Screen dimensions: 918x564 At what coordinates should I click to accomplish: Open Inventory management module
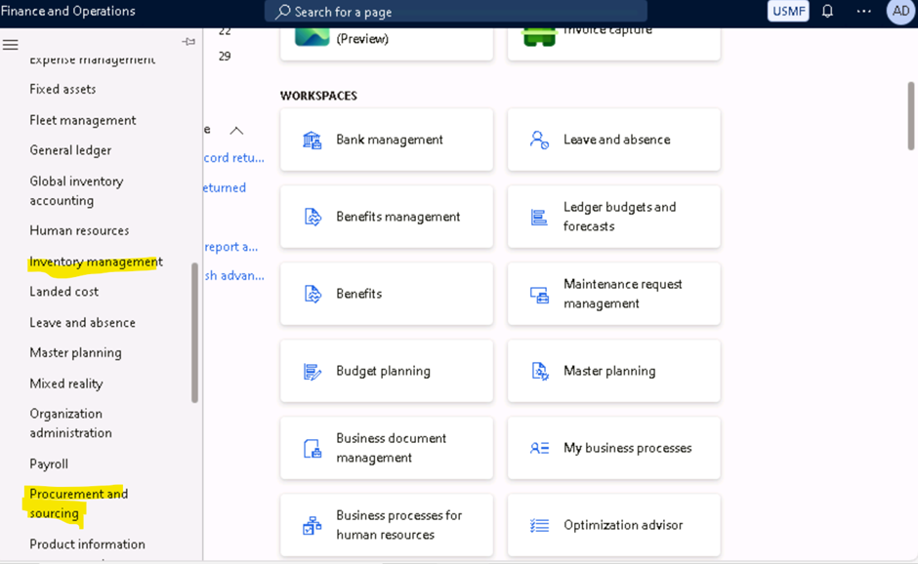click(96, 262)
